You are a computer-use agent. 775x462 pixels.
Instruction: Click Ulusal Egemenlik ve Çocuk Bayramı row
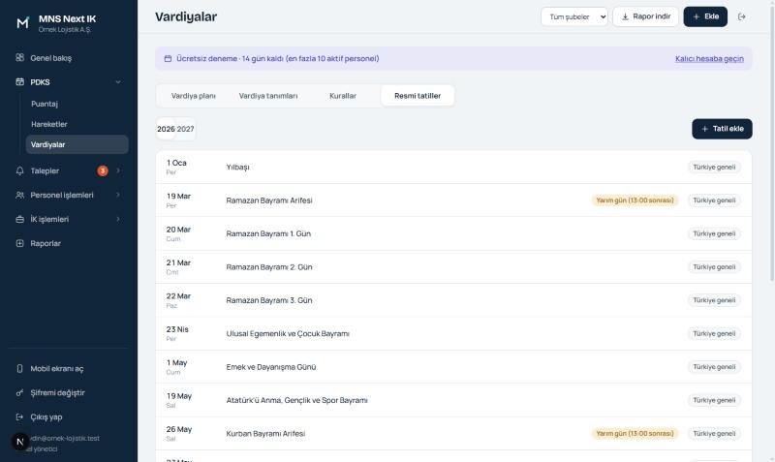(x=453, y=333)
